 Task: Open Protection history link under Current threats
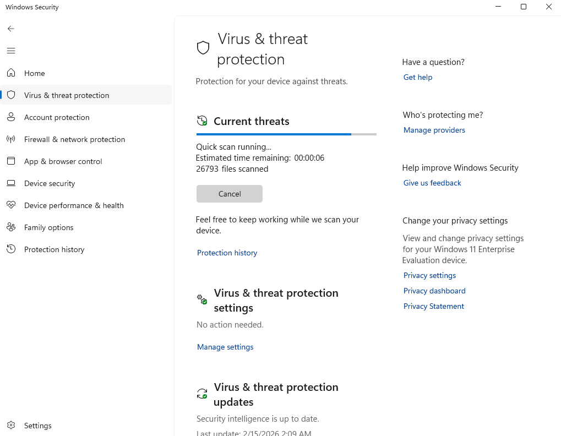pyautogui.click(x=227, y=253)
